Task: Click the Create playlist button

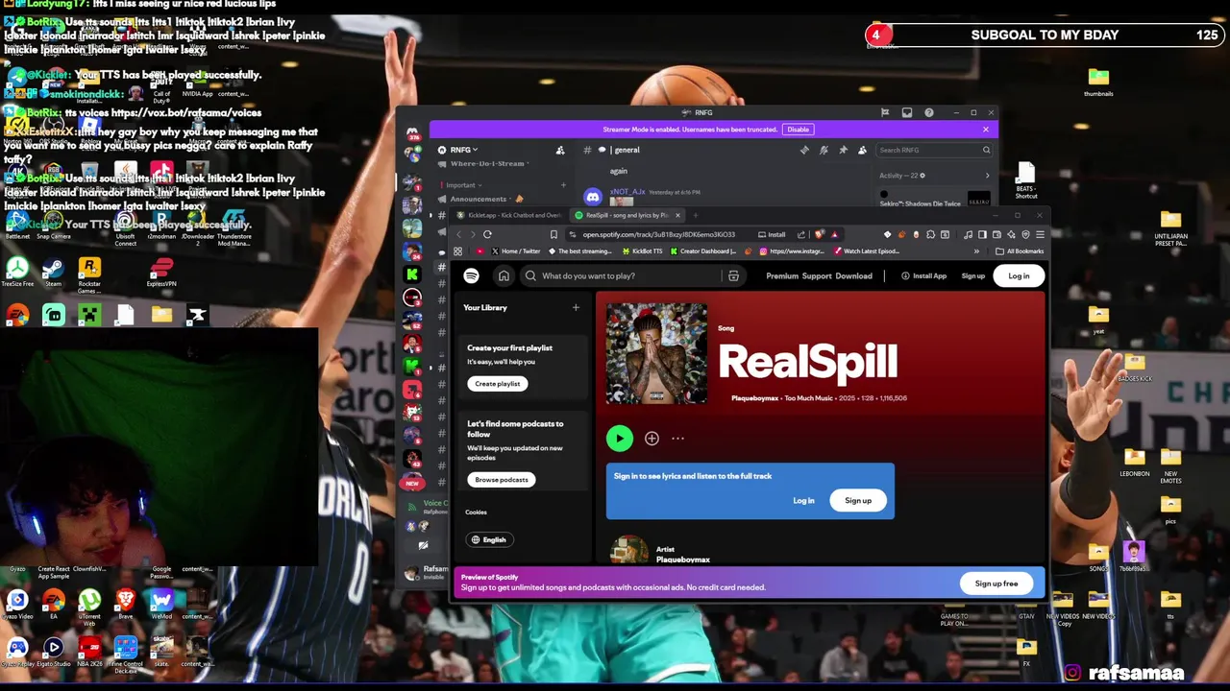Action: click(x=497, y=384)
